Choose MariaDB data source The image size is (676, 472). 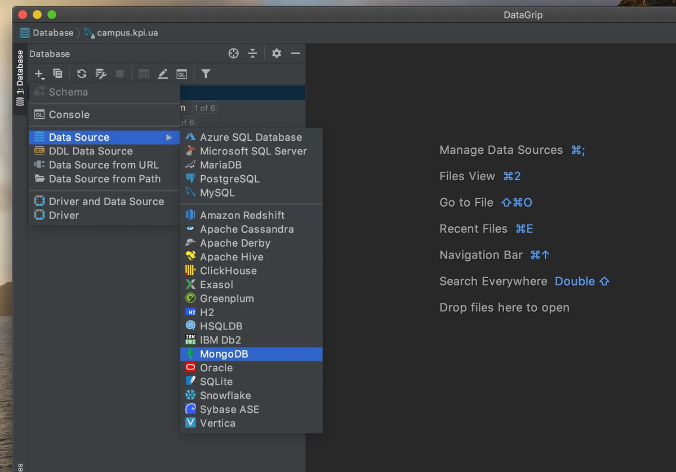tap(251, 165)
